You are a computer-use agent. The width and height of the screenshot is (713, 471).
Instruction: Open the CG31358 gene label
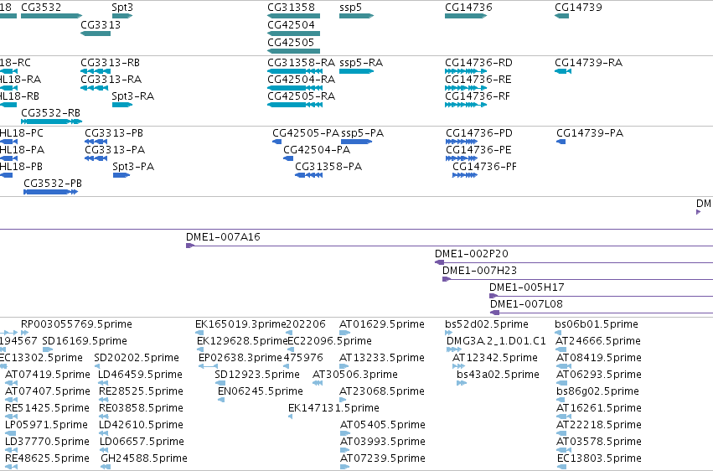(x=291, y=8)
